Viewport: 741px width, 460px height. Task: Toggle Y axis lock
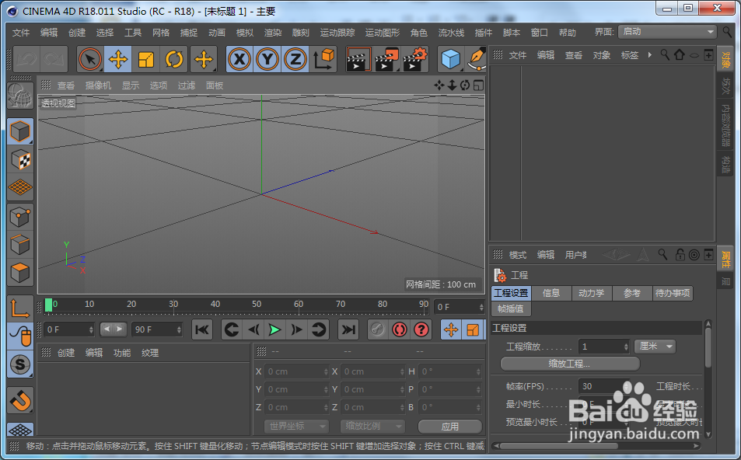click(x=267, y=60)
